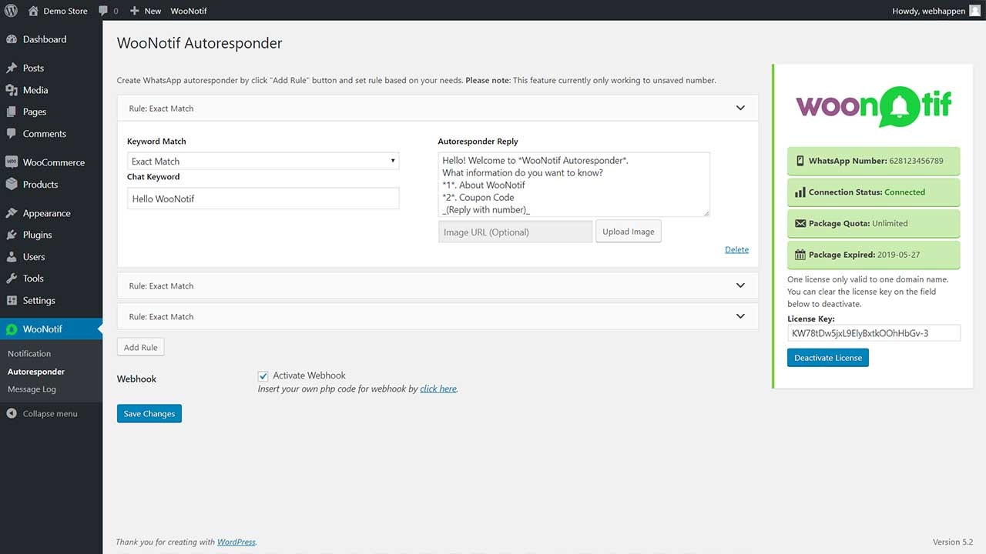The image size is (986, 554).
Task: Click the Save Changes button
Action: click(x=149, y=414)
